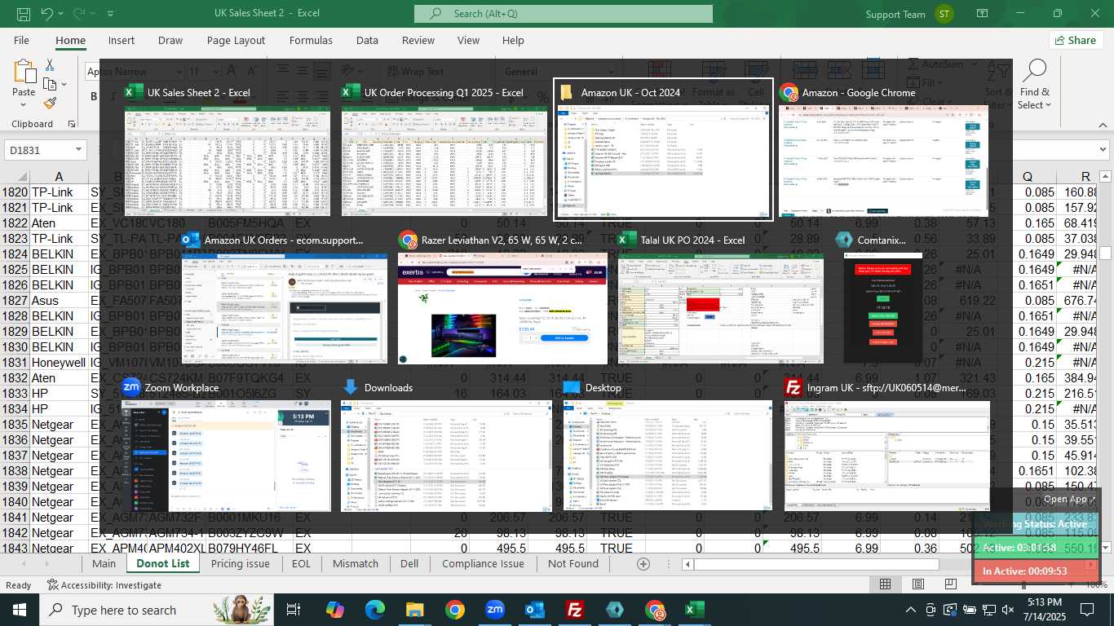Screen dimensions: 1114x626
Task: Open Ribbon Display Options in title bar
Action: (983, 14)
